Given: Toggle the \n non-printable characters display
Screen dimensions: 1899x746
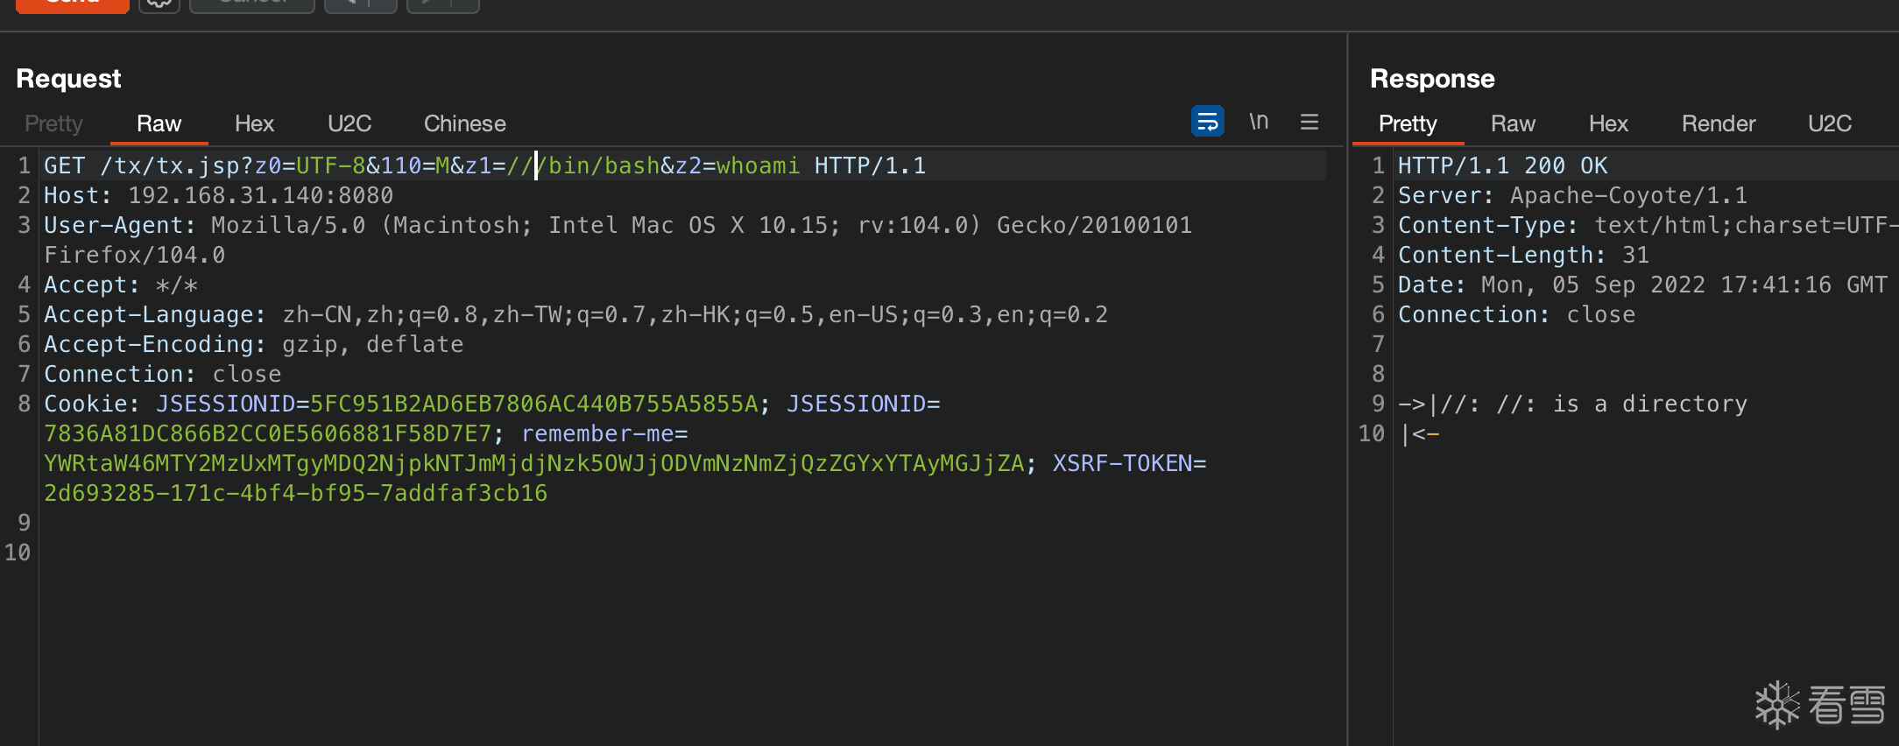Looking at the screenshot, I should click(x=1258, y=122).
